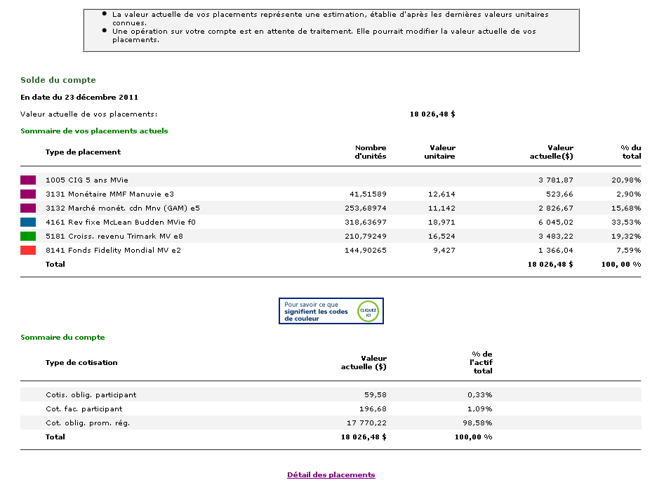The width and height of the screenshot is (671, 485).
Task: Click Sommaire de vos placements actuels heading
Action: (94, 131)
